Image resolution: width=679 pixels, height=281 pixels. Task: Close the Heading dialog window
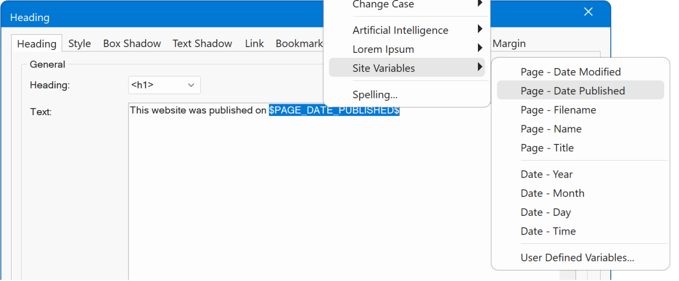click(x=588, y=12)
